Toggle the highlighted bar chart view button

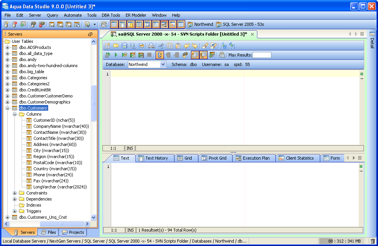[172, 24]
